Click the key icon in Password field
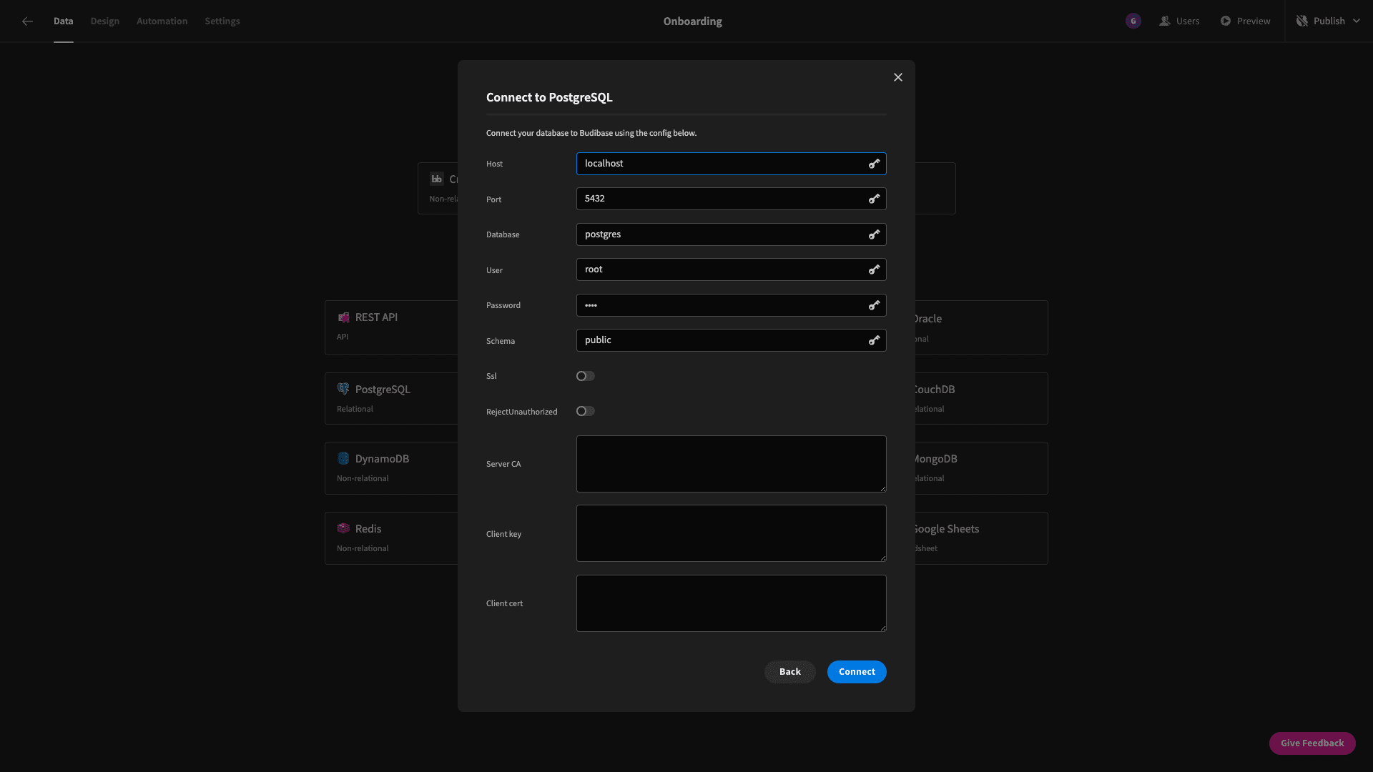The height and width of the screenshot is (772, 1373). pyautogui.click(x=874, y=305)
